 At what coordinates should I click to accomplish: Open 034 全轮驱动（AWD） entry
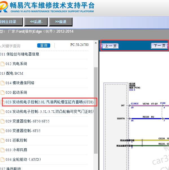pos(23,159)
